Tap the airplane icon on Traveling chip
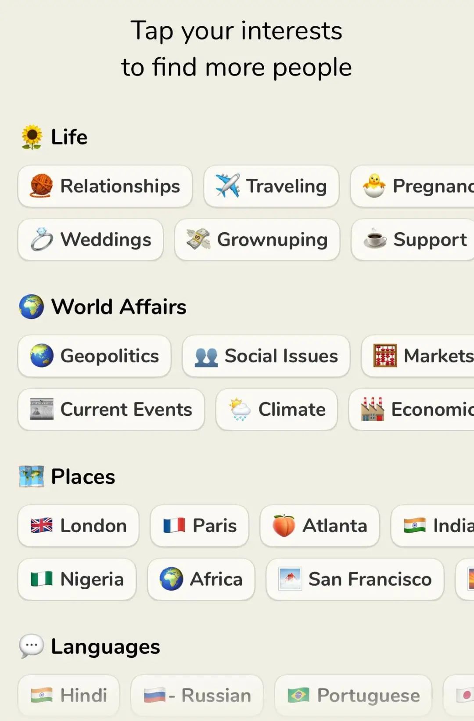 (x=227, y=186)
